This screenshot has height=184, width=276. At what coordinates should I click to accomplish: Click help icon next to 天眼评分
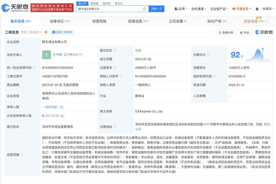(208, 55)
